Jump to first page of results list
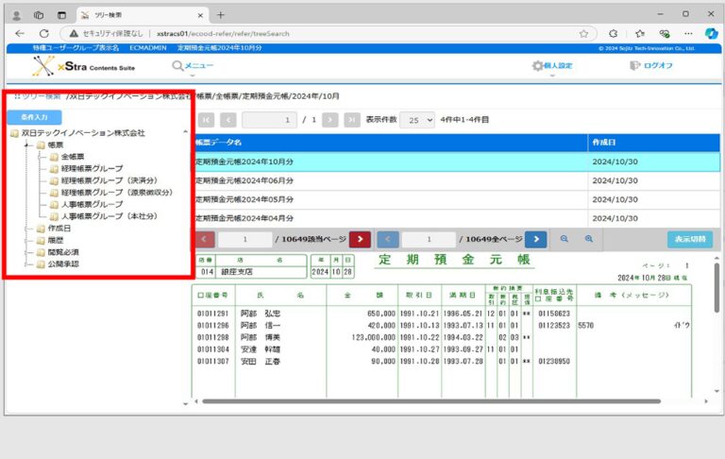This screenshot has height=459, width=725. (204, 120)
